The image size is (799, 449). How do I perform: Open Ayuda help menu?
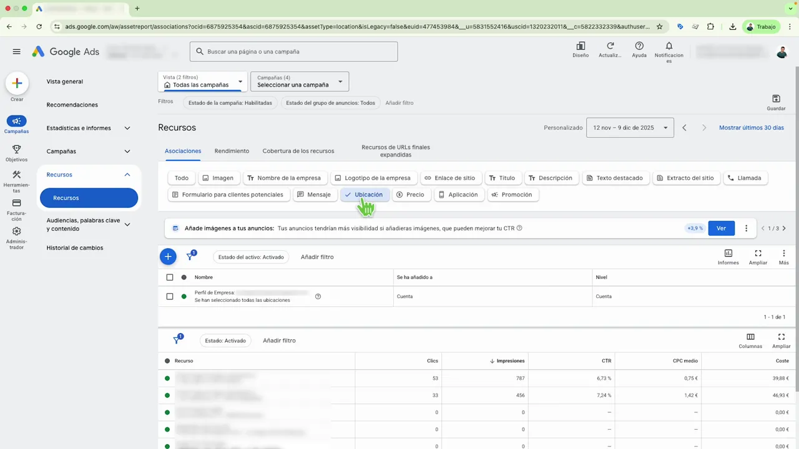[639, 50]
